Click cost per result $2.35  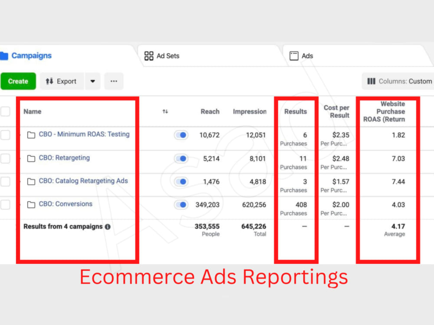point(341,135)
